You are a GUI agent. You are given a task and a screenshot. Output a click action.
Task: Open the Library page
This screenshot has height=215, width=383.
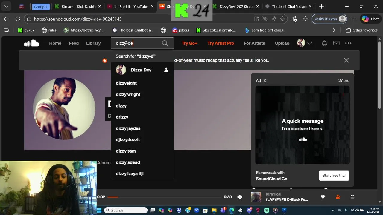click(x=93, y=43)
